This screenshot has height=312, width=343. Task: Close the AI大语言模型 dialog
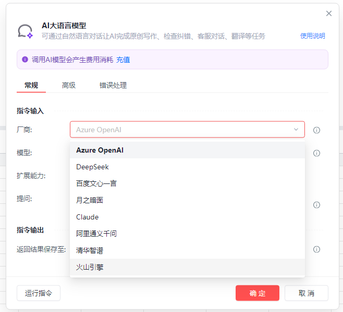[329, 14]
